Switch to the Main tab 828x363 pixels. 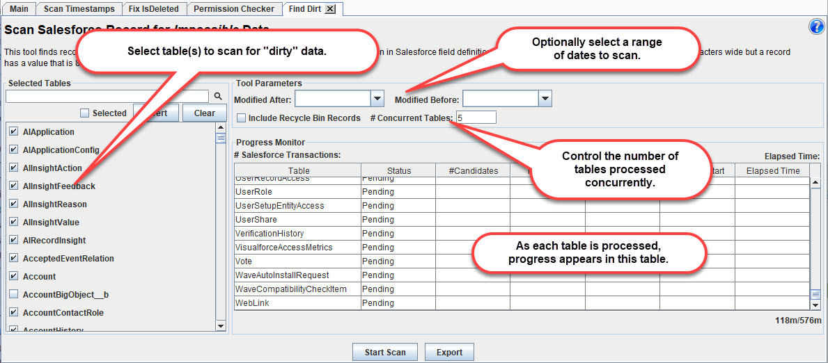pyautogui.click(x=19, y=9)
